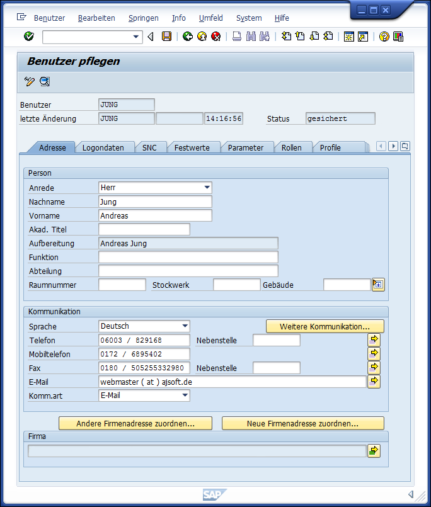Open the Springen menu

coord(143,18)
